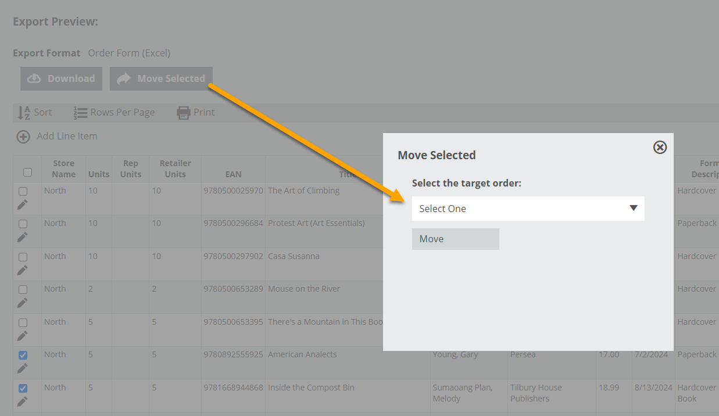Uncheck the Inside the Compost Bin checkbox
Screen dimensions: 719x416
pyautogui.click(x=23, y=388)
